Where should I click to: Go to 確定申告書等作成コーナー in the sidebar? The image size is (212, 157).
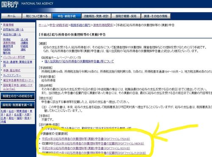click(x=18, y=80)
